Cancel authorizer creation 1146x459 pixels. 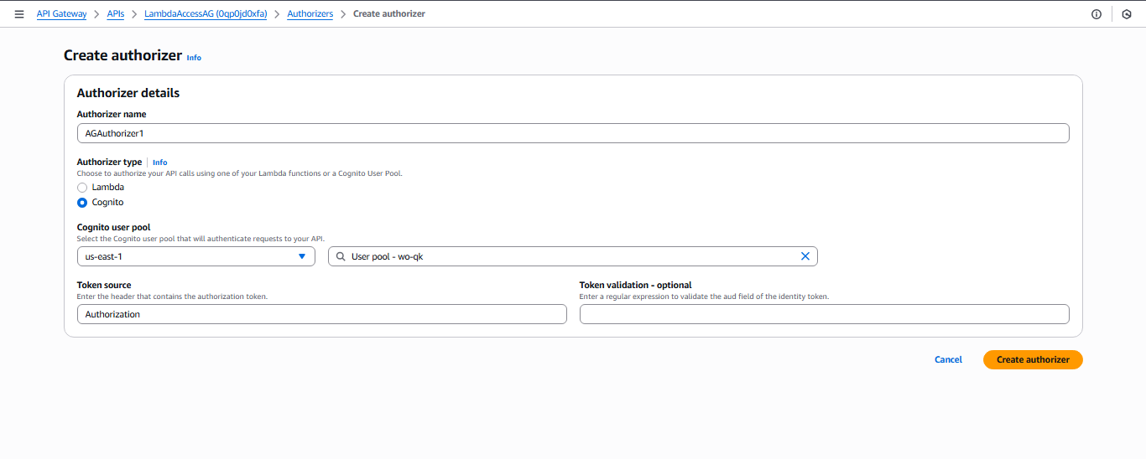coord(948,359)
